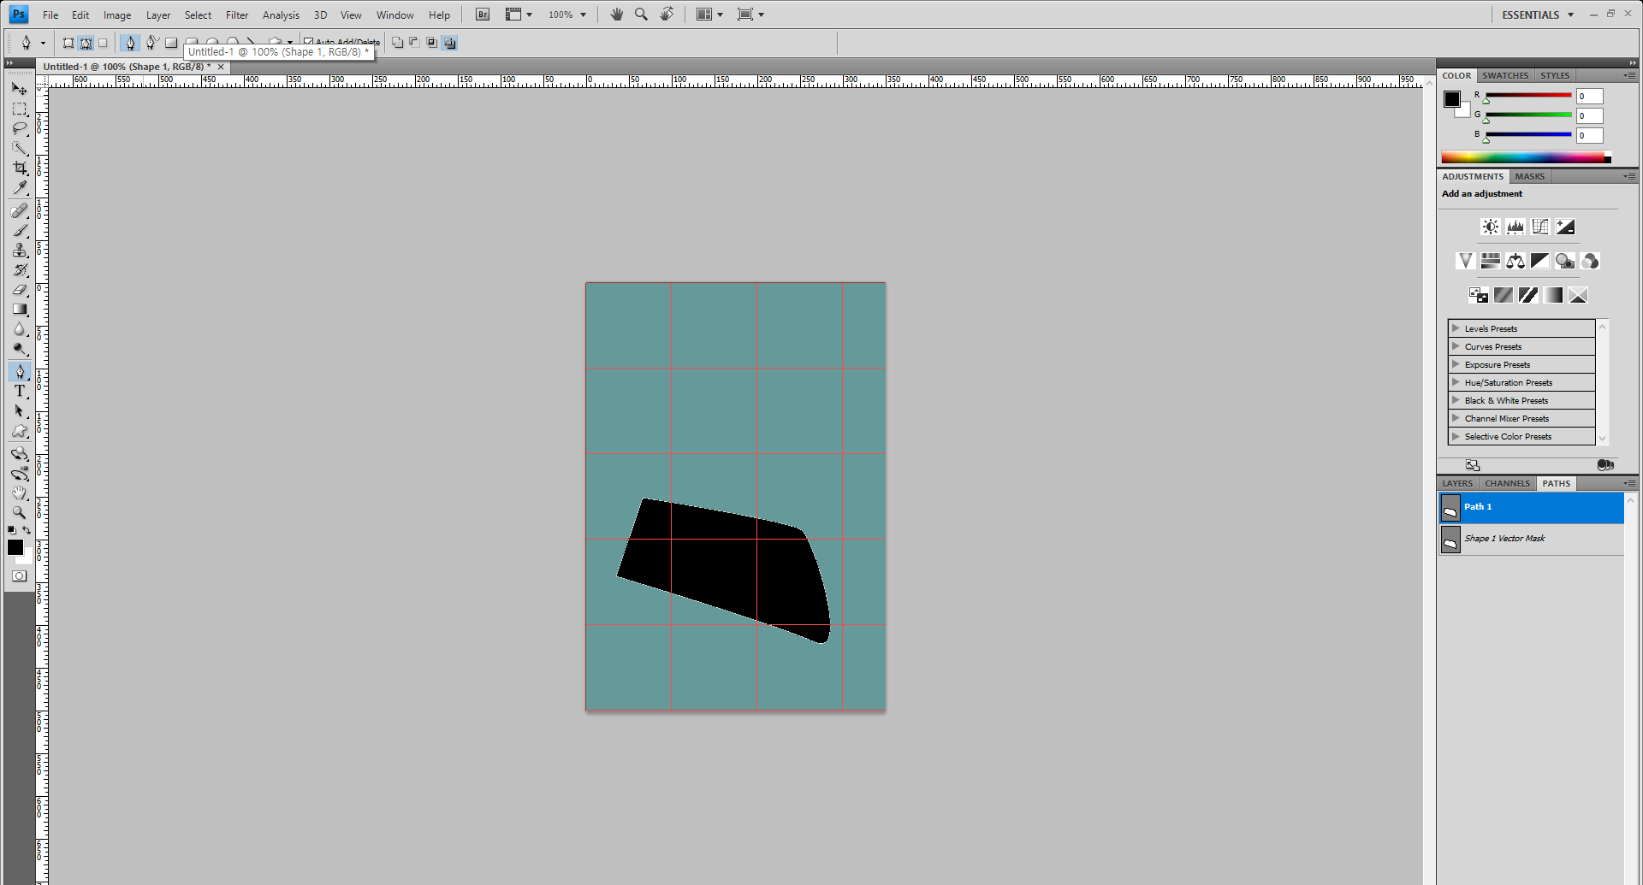Add a Curves adjustment

tap(1540, 227)
